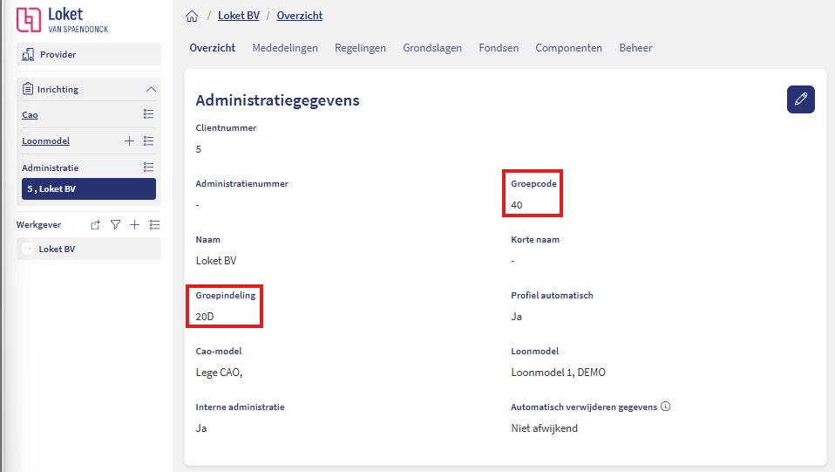This screenshot has height=472, width=835.
Task: Switch to the Overzicht tab
Action: point(213,48)
